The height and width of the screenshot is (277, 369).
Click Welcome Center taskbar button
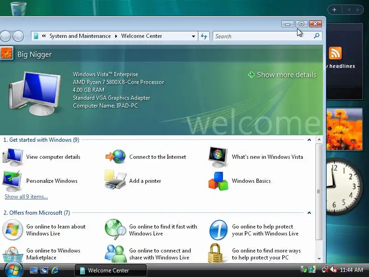pyautogui.click(x=111, y=270)
